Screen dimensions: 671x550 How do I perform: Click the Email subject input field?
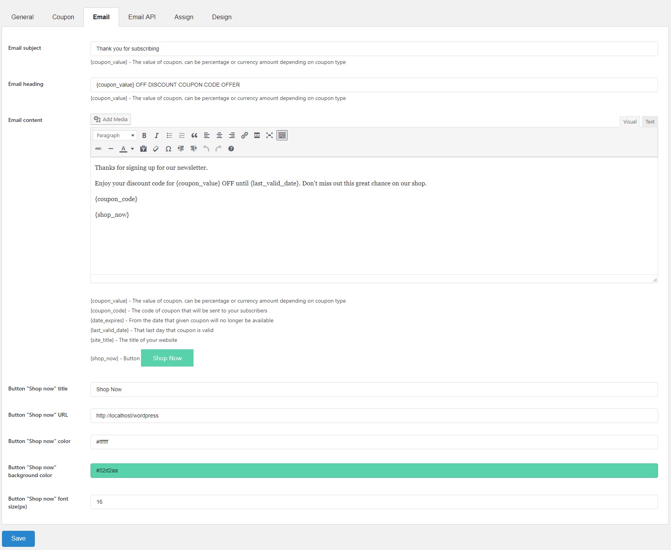point(374,49)
